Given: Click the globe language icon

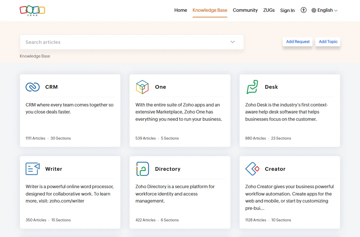Looking at the screenshot, I should click(314, 10).
